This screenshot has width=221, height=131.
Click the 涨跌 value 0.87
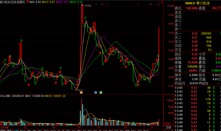[x=195, y=58]
